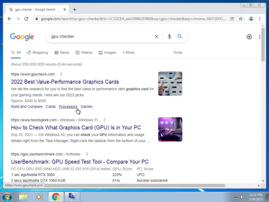Select the All results tab
The image size is (269, 202).
16,53
